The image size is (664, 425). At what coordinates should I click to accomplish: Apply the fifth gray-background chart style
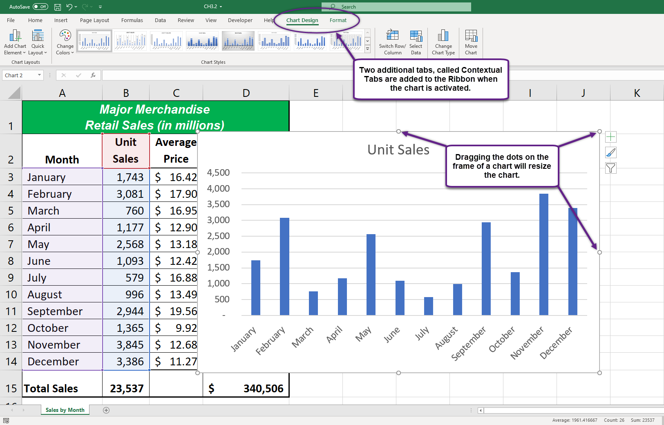pos(238,41)
